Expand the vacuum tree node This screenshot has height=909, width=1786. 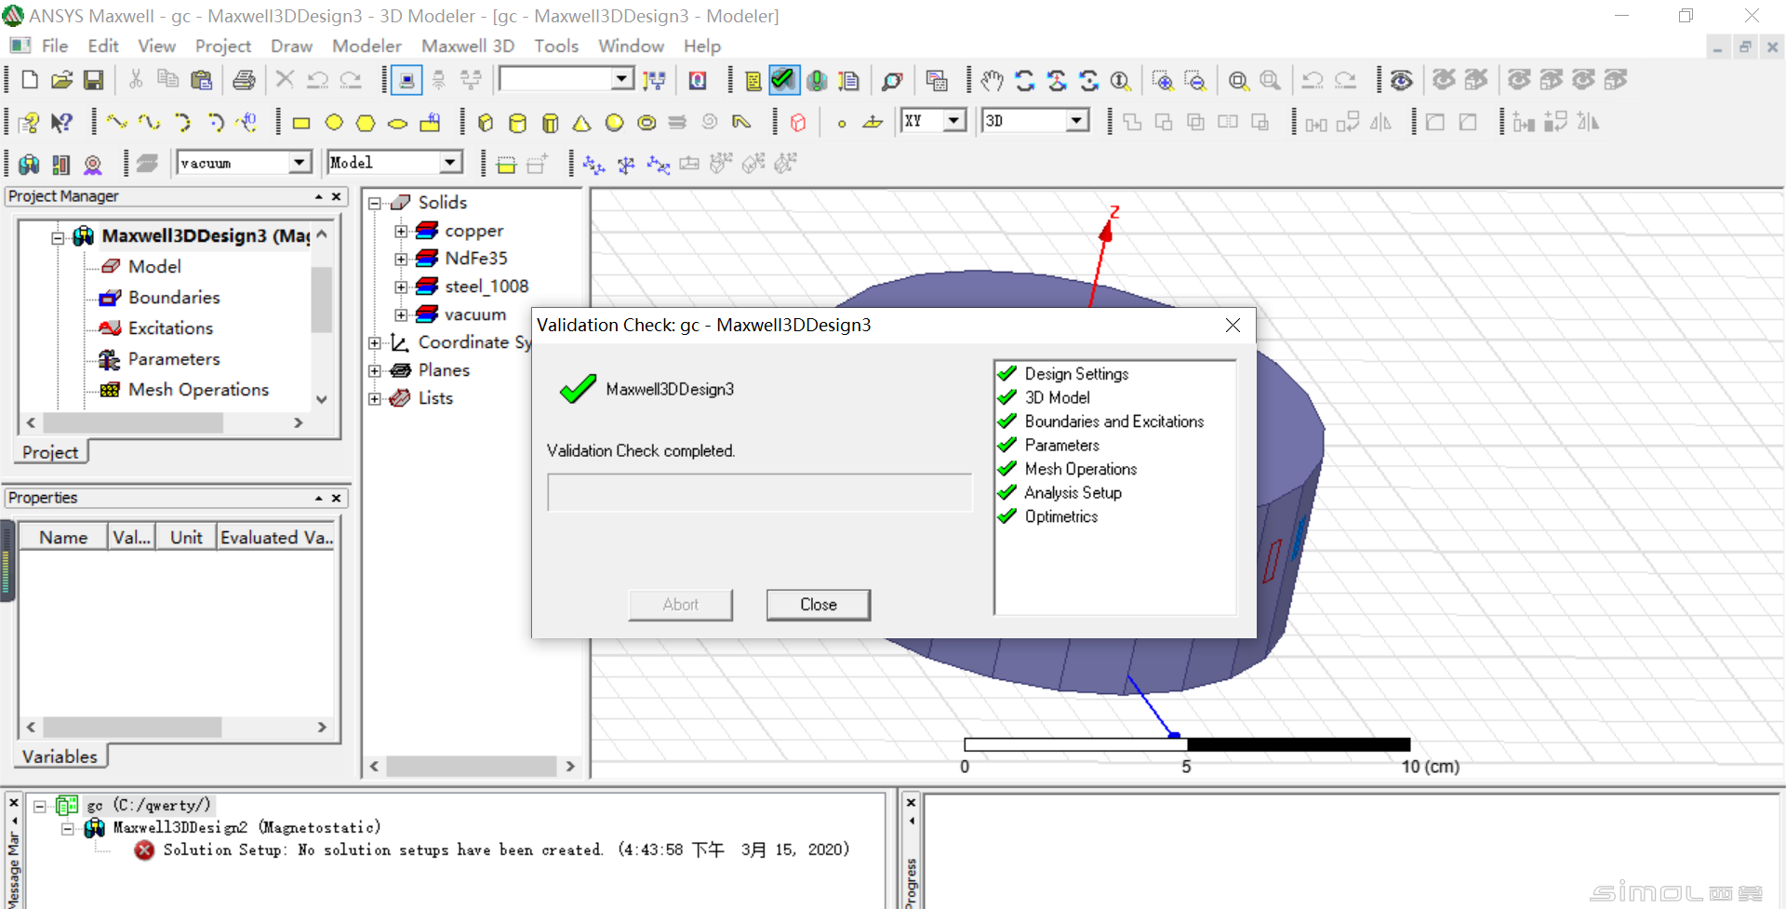(401, 314)
